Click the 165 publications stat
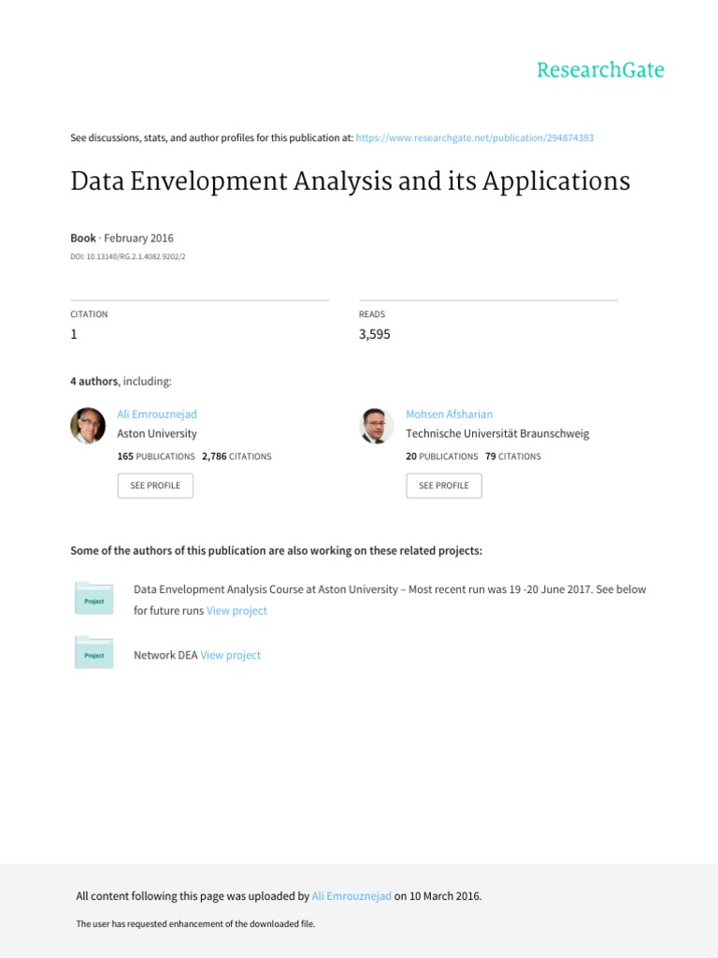The image size is (718, 958). pyautogui.click(x=156, y=457)
